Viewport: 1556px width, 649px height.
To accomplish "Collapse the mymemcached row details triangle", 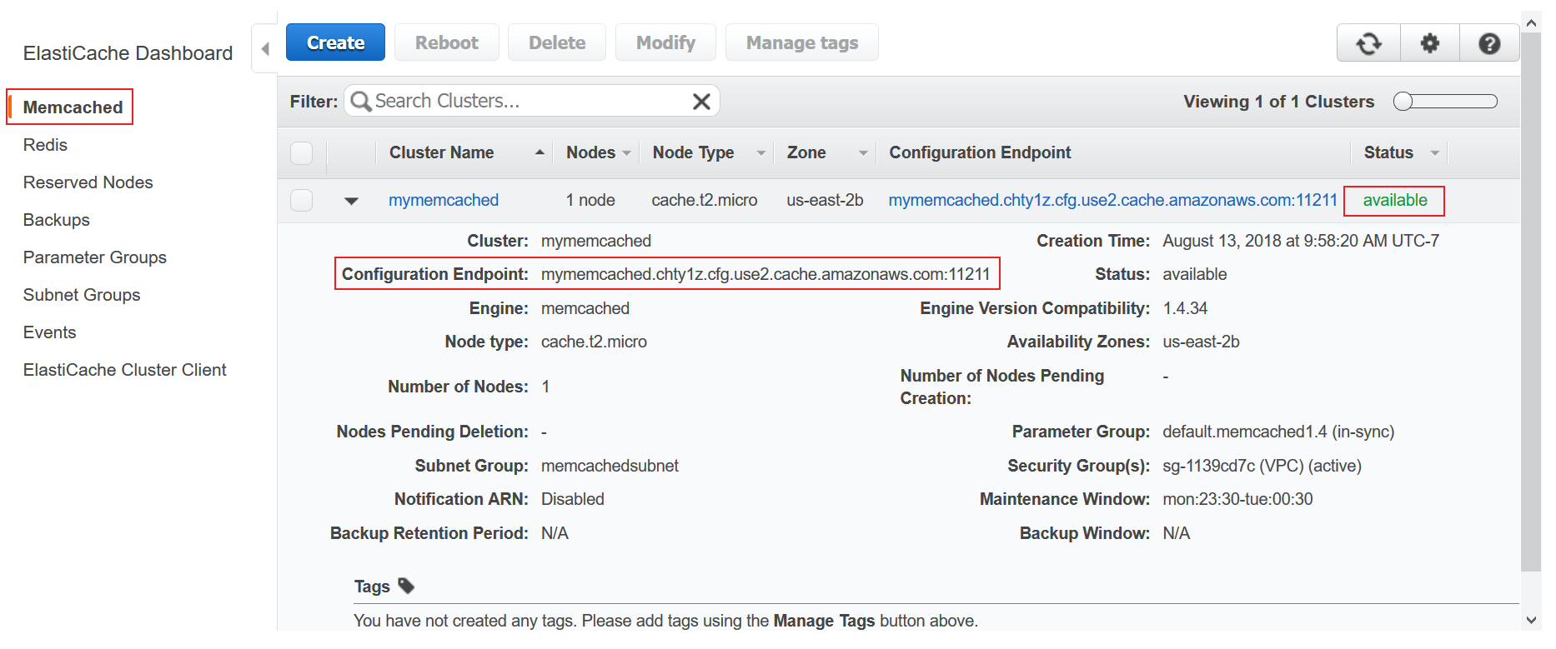I will (x=351, y=201).
